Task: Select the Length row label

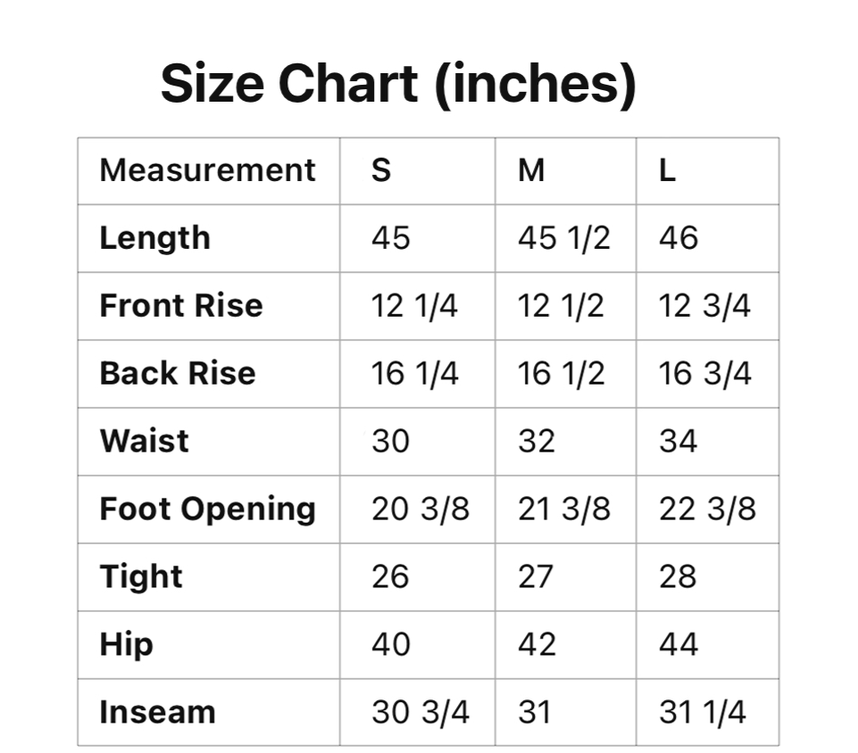Action: [155, 238]
